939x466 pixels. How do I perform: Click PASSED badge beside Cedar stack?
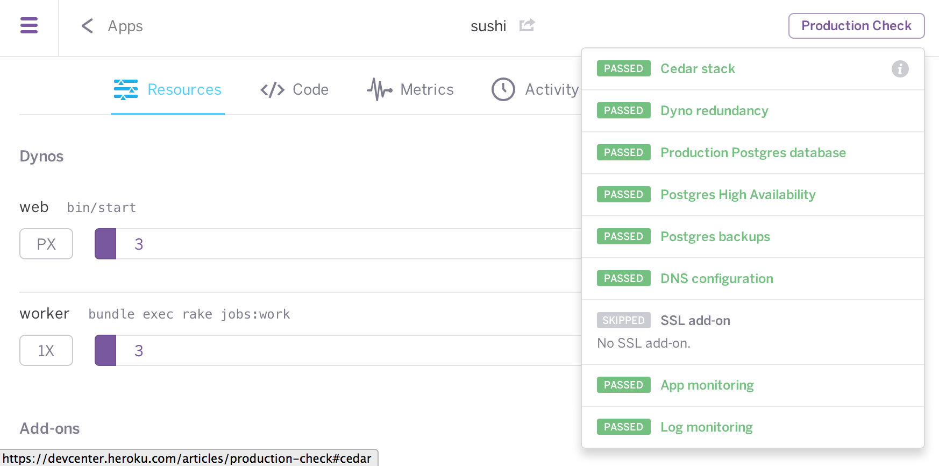click(624, 68)
